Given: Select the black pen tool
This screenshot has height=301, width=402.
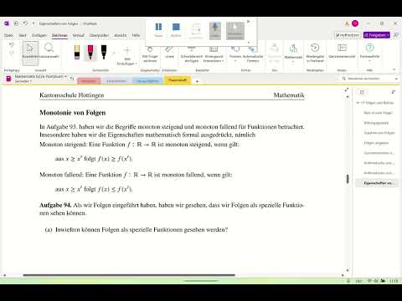Looking at the screenshot, I should point(104,52).
